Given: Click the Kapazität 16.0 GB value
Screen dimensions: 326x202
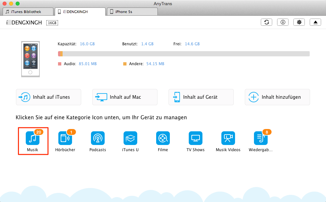Looking at the screenshot, I should (x=87, y=44).
